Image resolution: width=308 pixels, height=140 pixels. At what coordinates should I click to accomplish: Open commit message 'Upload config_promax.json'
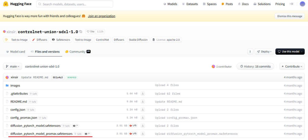coord(176,118)
